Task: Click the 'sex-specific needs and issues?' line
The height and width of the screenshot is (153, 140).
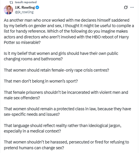Action: [x=32, y=114]
